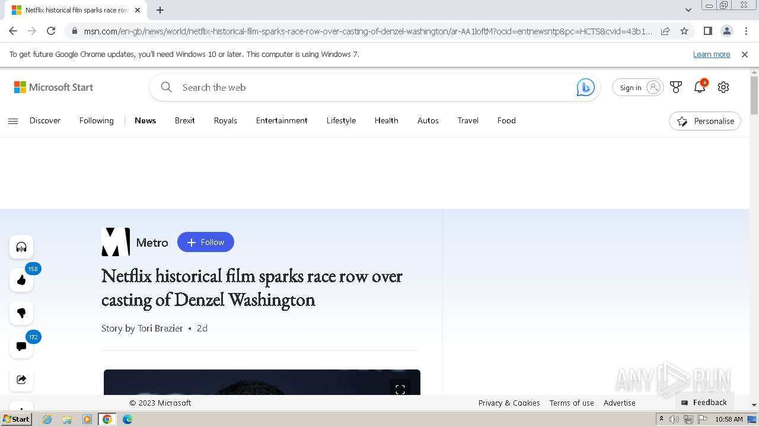Screen dimensions: 759x427
Task: Open the Food section
Action: click(506, 120)
